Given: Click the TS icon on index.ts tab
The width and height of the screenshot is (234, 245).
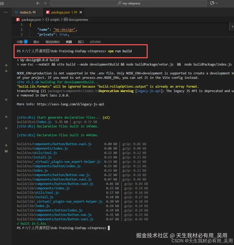Looking at the screenshot, I should point(16,12).
